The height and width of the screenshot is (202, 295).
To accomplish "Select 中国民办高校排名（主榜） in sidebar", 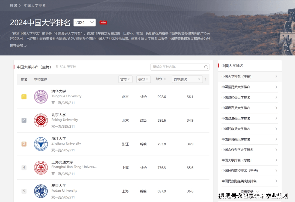I will coord(249,171).
